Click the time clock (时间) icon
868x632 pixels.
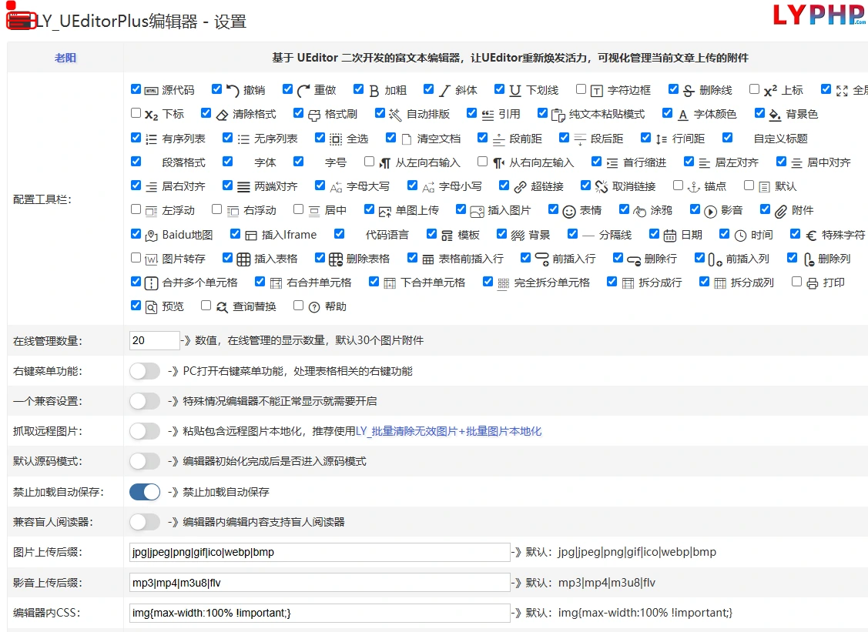click(740, 236)
